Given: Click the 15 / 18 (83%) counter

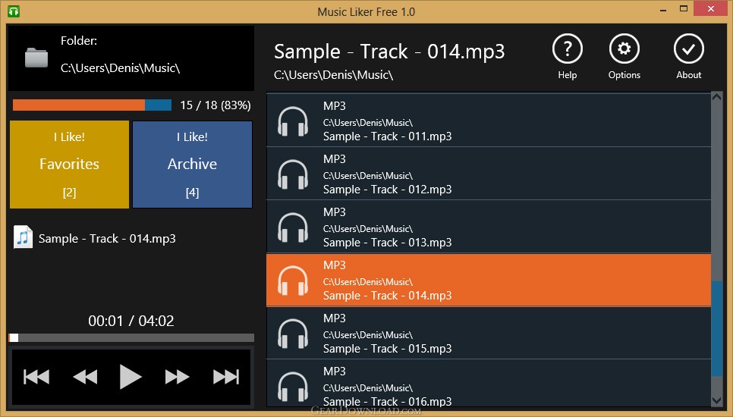Looking at the screenshot, I should [x=215, y=105].
